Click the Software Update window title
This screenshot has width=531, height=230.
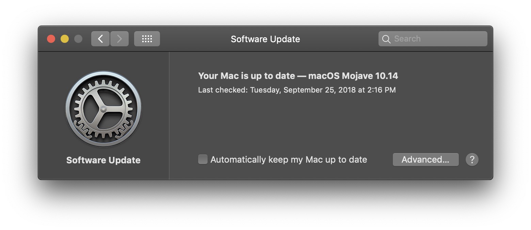265,39
